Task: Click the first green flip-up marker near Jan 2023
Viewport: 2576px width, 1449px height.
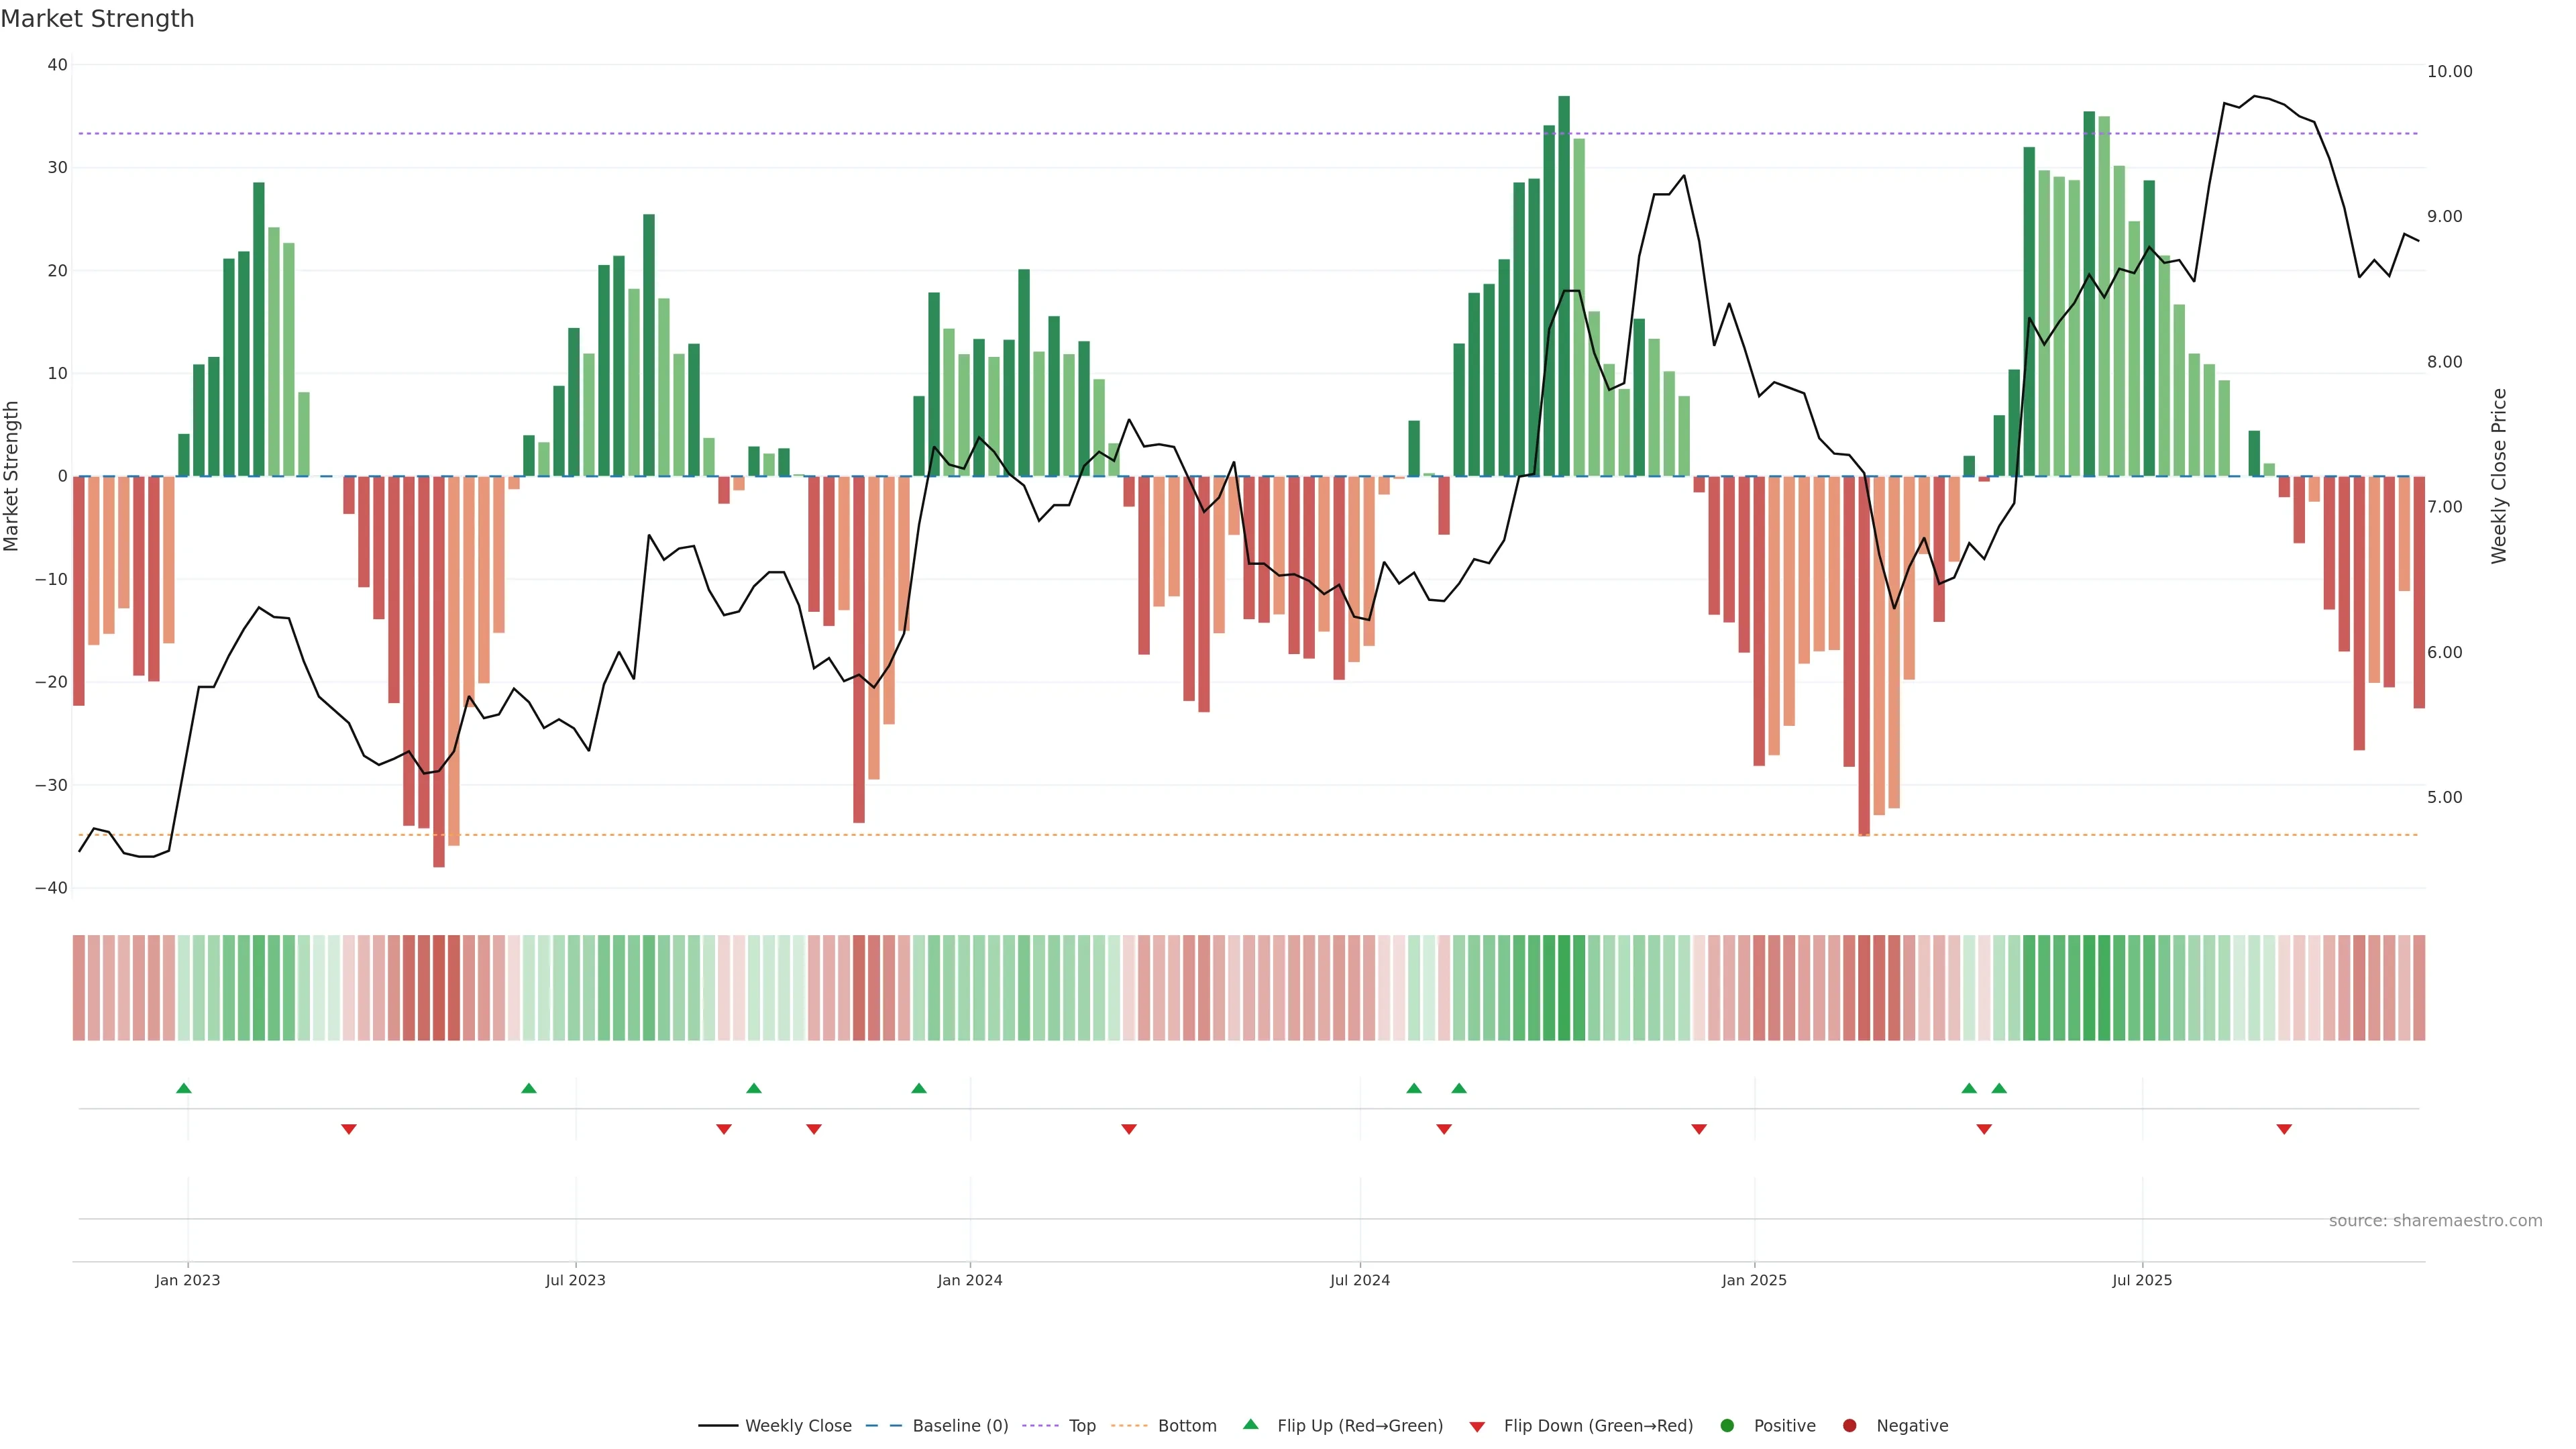Action: pos(184,1088)
